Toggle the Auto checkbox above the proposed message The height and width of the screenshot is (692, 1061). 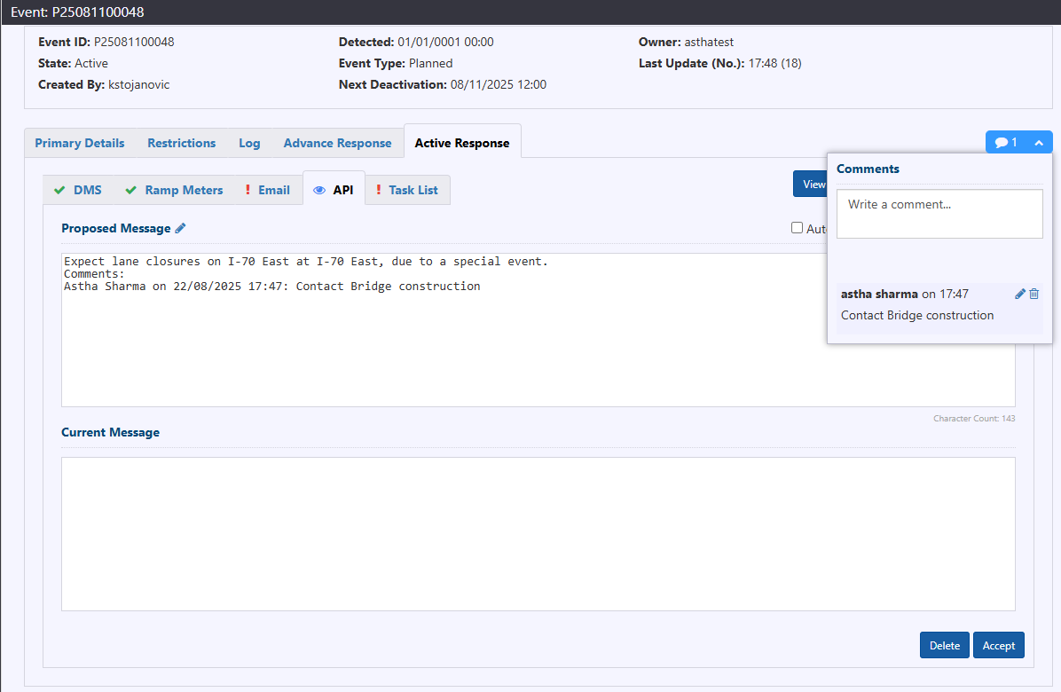point(797,228)
